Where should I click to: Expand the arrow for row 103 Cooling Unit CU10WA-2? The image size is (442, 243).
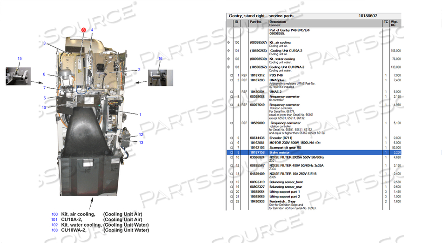[228, 67]
